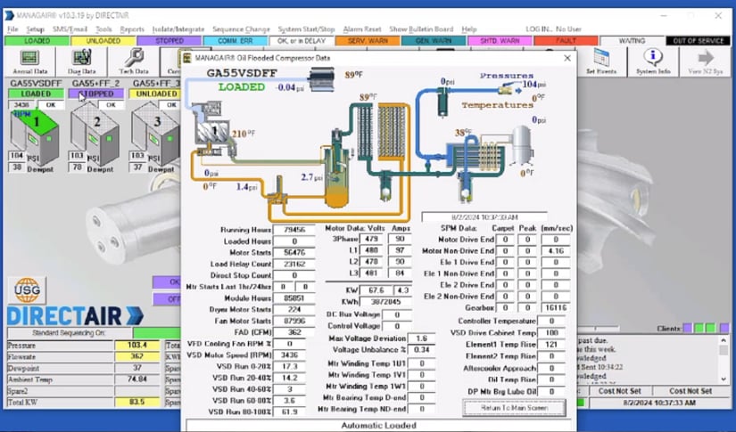Click Return To Main Screen button
736x432 pixels.
514,408
